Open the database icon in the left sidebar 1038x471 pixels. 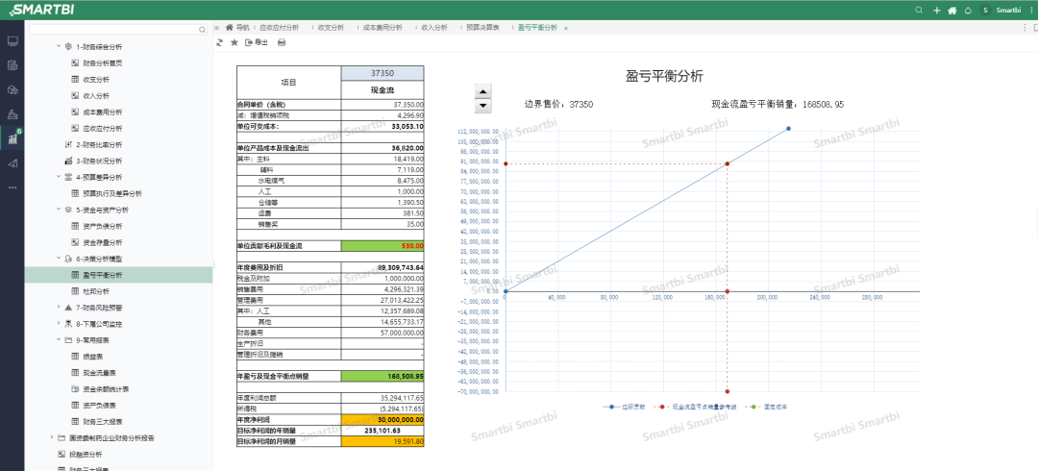coord(12,65)
